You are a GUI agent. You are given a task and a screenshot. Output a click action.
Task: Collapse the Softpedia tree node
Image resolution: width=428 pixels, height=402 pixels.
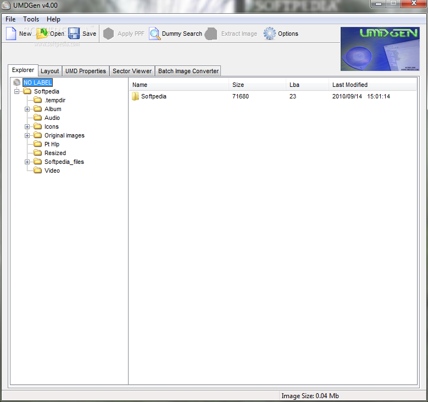click(17, 91)
